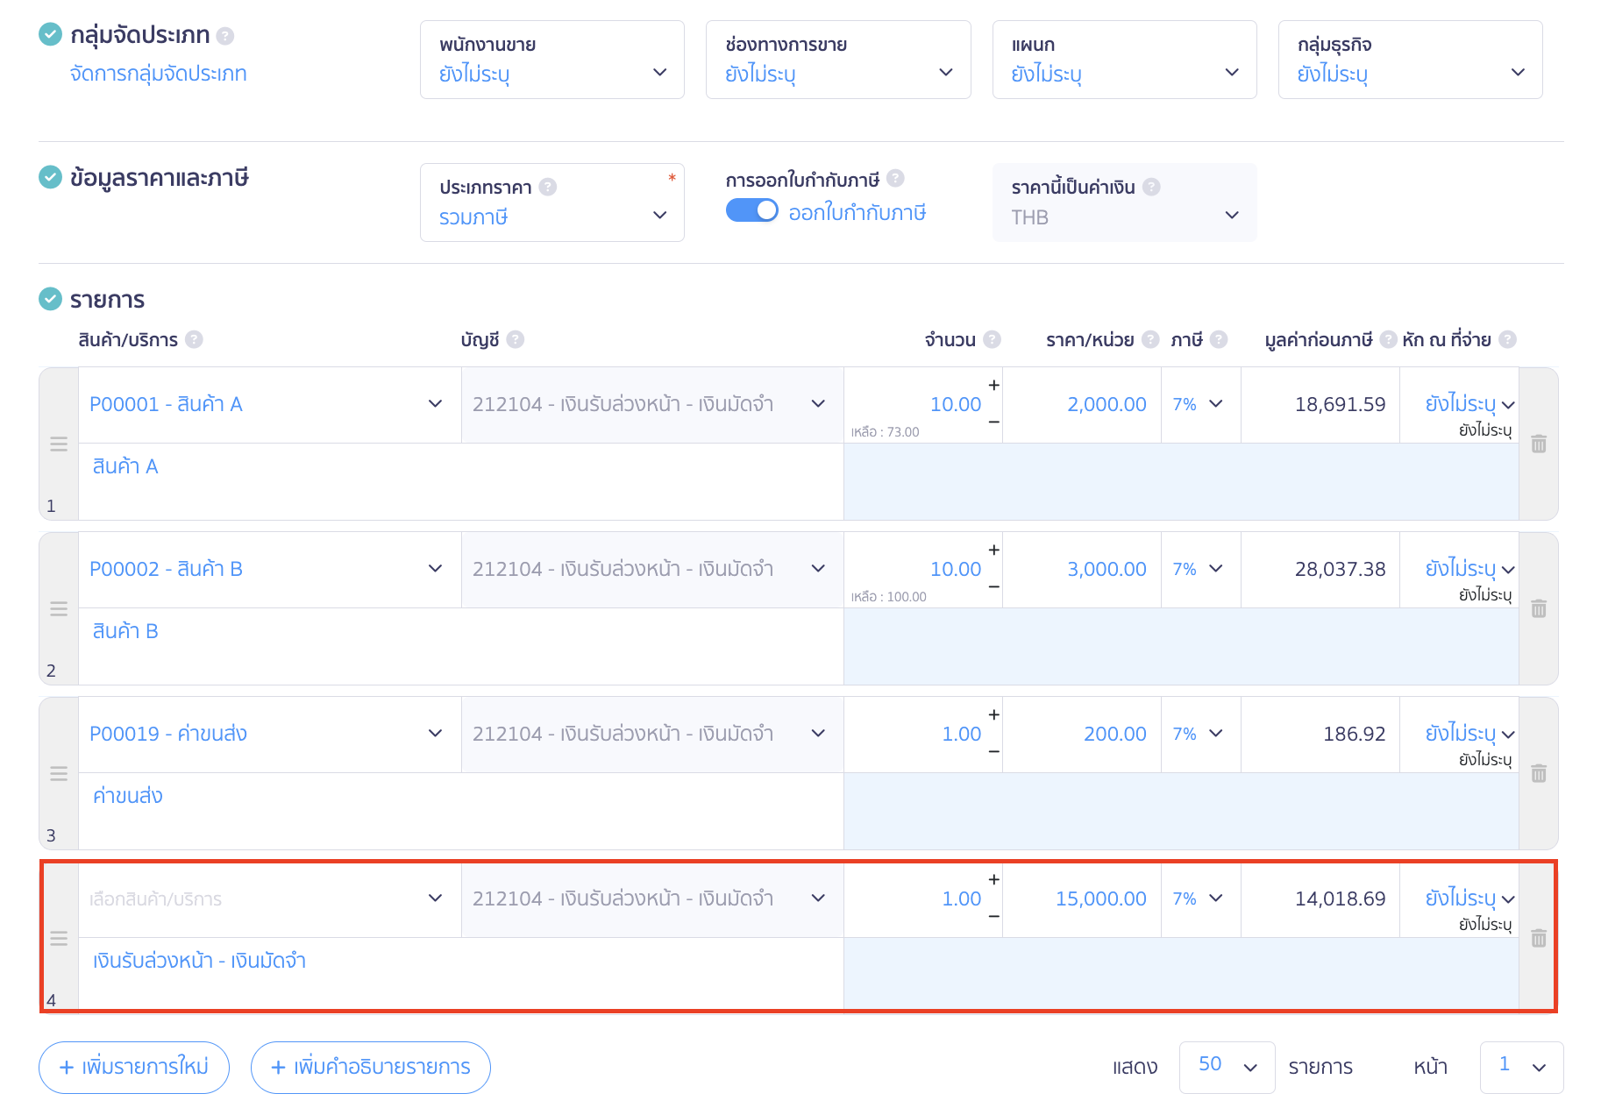This screenshot has height=1115, width=1601.
Task: Click the เหลือ : 73.00 remaining stock text
Action: pyautogui.click(x=885, y=432)
